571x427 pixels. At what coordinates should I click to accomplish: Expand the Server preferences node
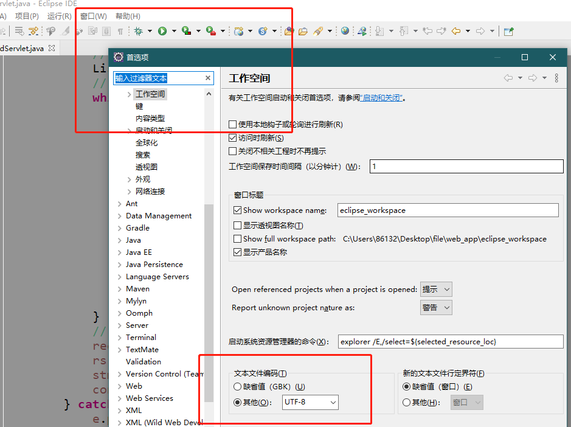click(119, 325)
